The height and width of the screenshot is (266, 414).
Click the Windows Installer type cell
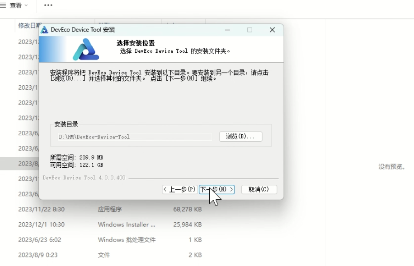pos(127,225)
